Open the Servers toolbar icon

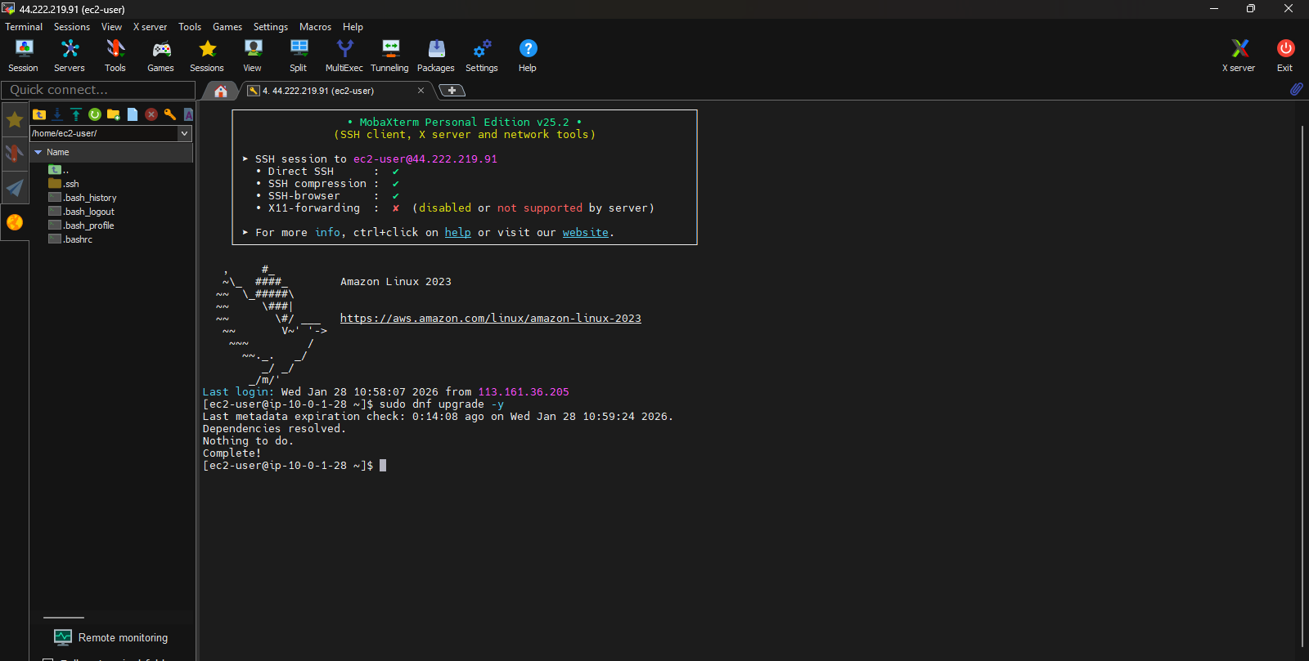(70, 56)
